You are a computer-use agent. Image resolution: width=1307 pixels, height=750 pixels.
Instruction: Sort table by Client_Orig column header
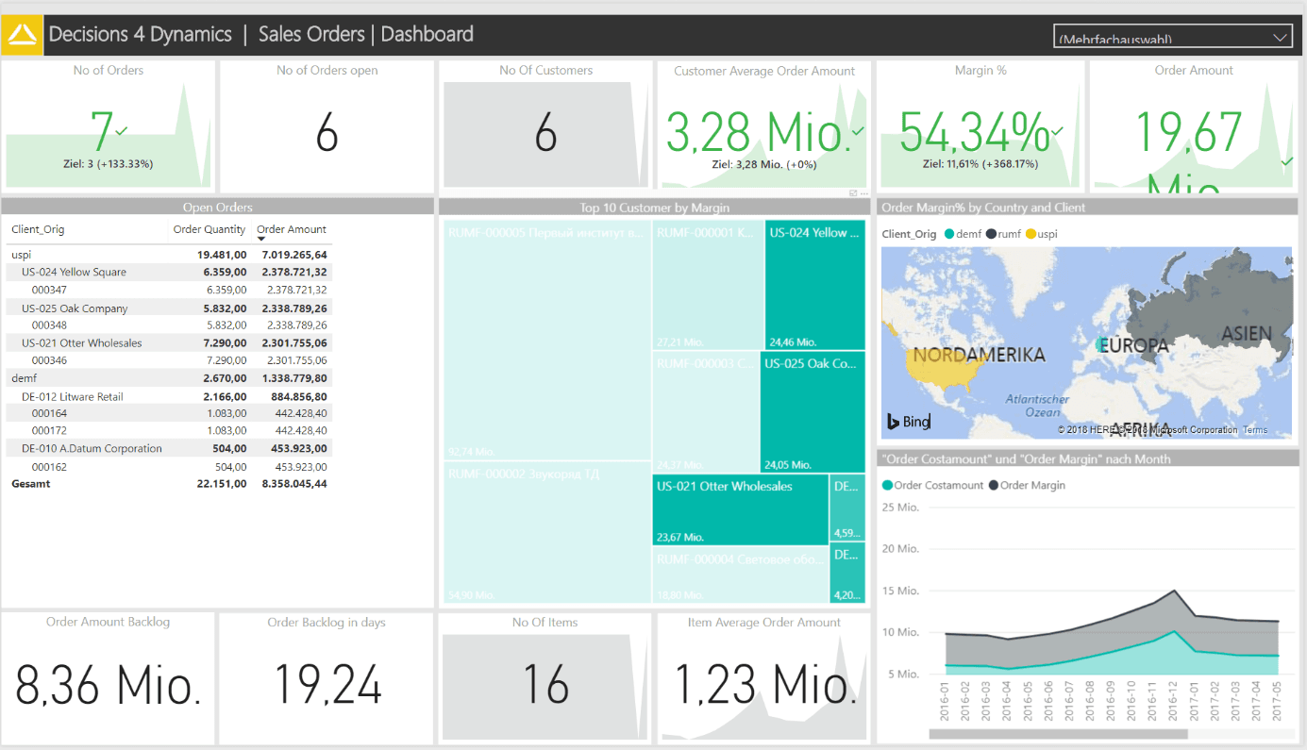pyautogui.click(x=38, y=229)
